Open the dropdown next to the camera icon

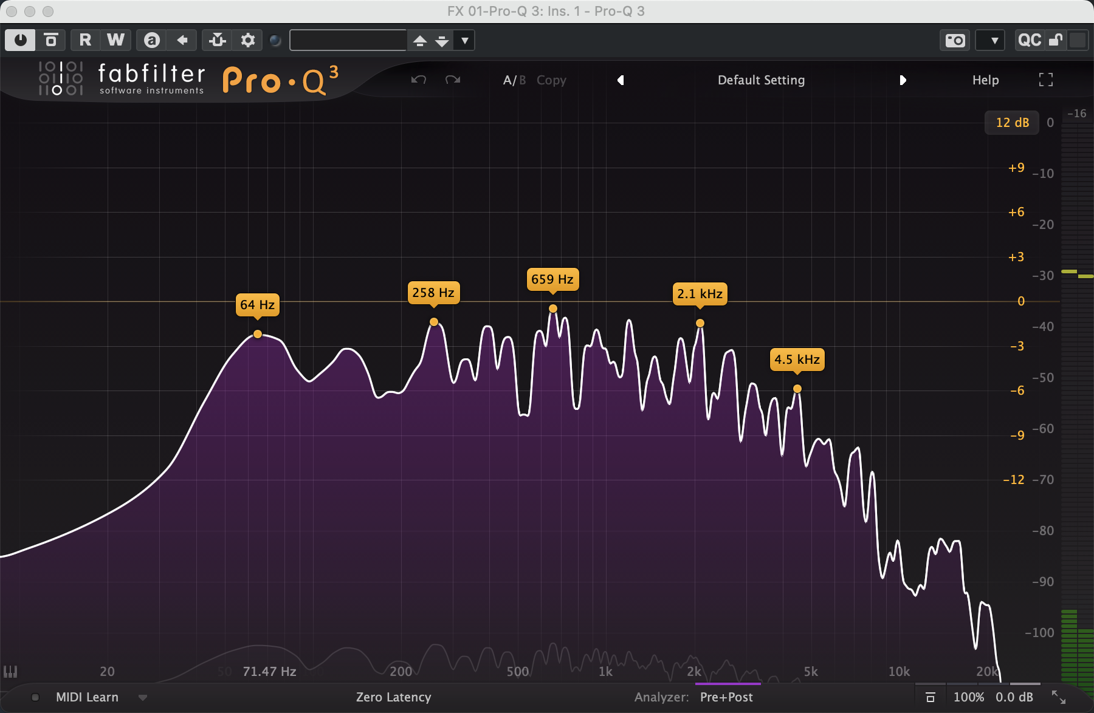coord(990,40)
